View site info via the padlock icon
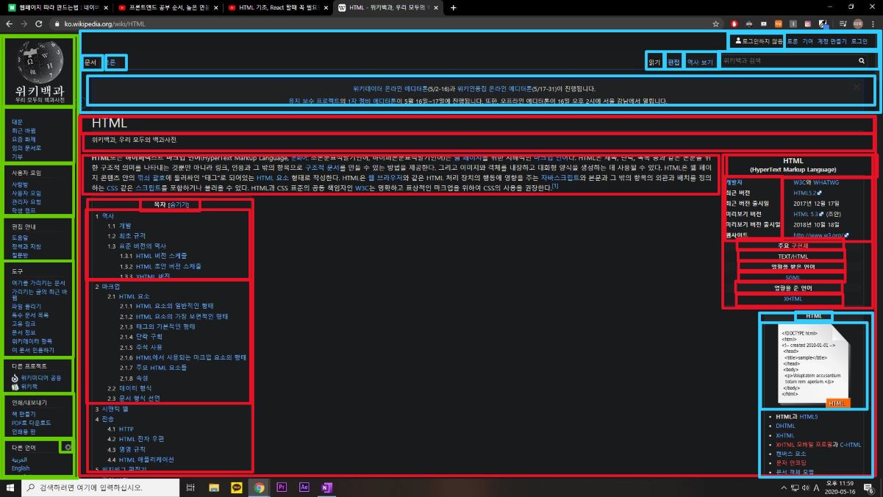 (x=57, y=24)
